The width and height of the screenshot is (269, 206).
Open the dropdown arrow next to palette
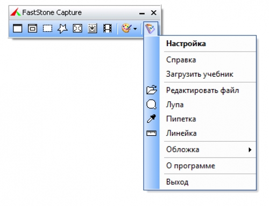click(135, 28)
